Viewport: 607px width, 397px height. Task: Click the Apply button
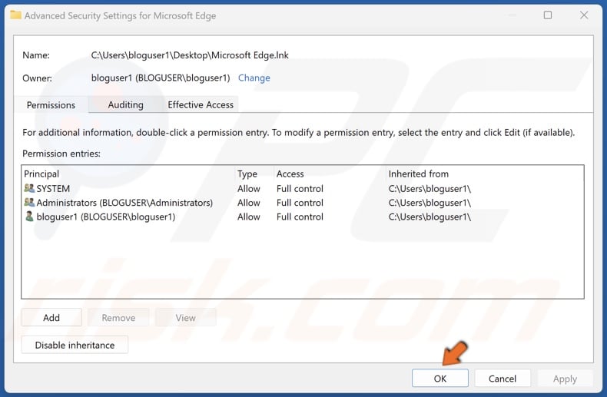(x=565, y=378)
